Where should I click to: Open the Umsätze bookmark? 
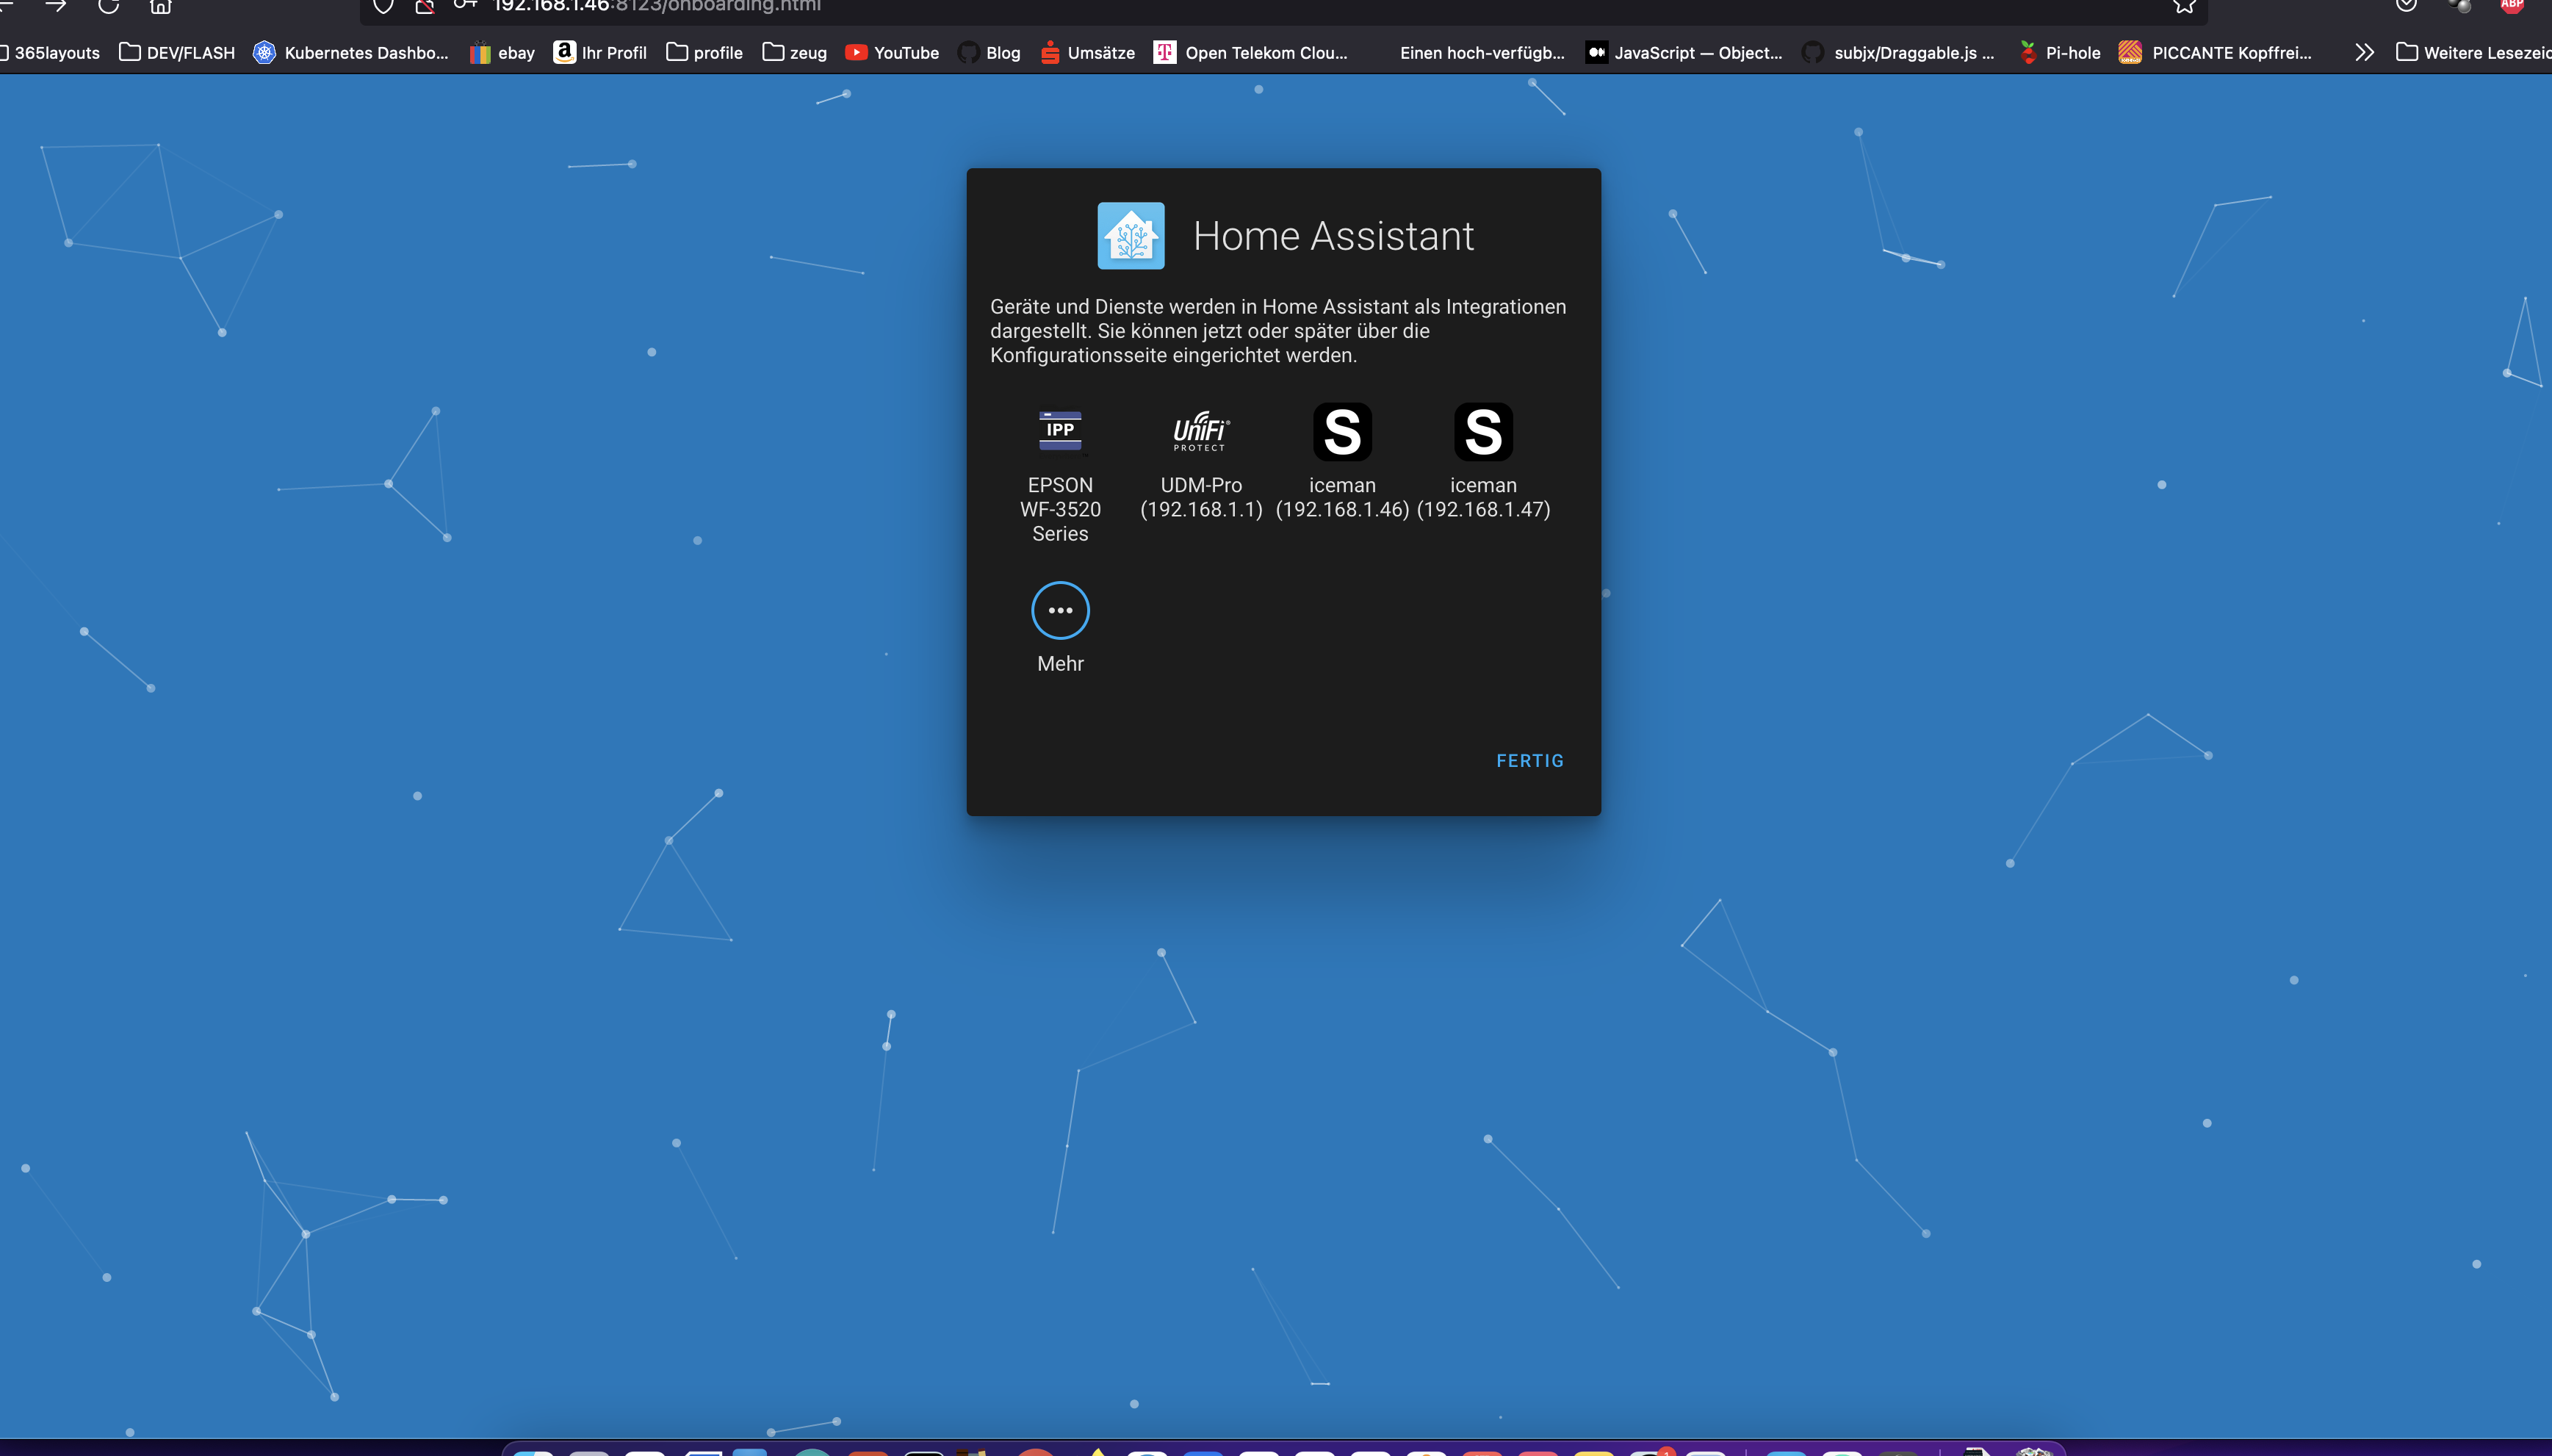point(1088,53)
